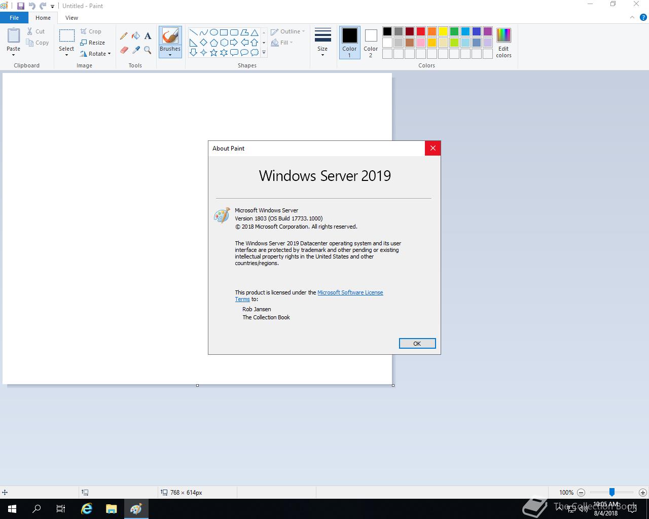Select the Eraser tool
Screen dimensions: 649x519
[124, 50]
